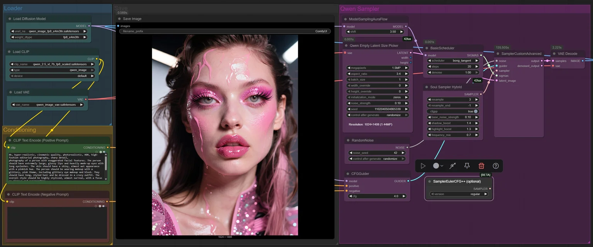Open the device default dropdown
This screenshot has width=593, height=247.
52,76
